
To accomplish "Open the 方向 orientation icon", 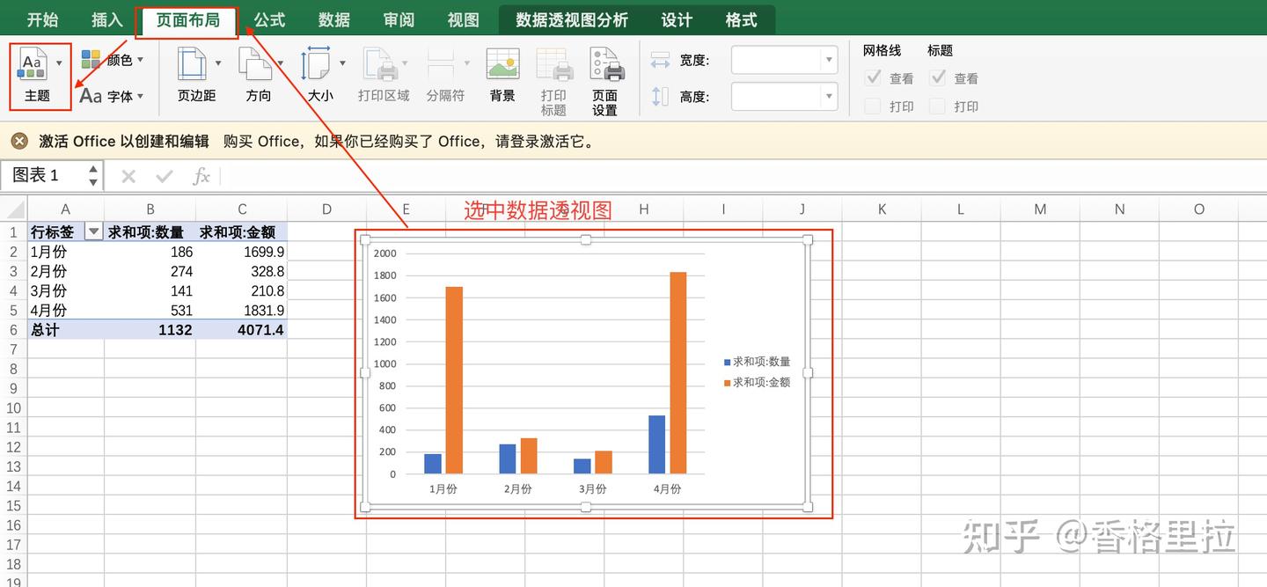I will click(x=254, y=64).
